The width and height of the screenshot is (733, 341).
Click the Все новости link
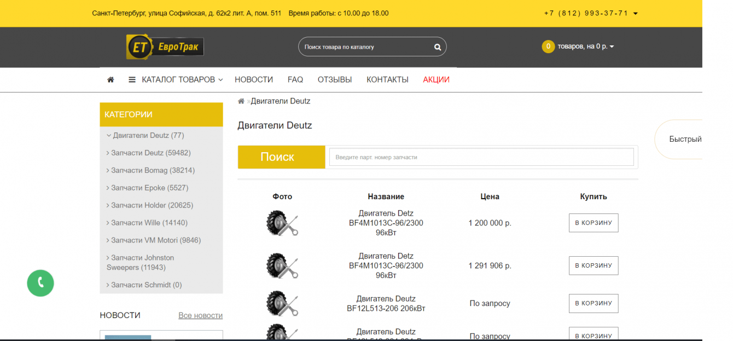click(x=200, y=315)
